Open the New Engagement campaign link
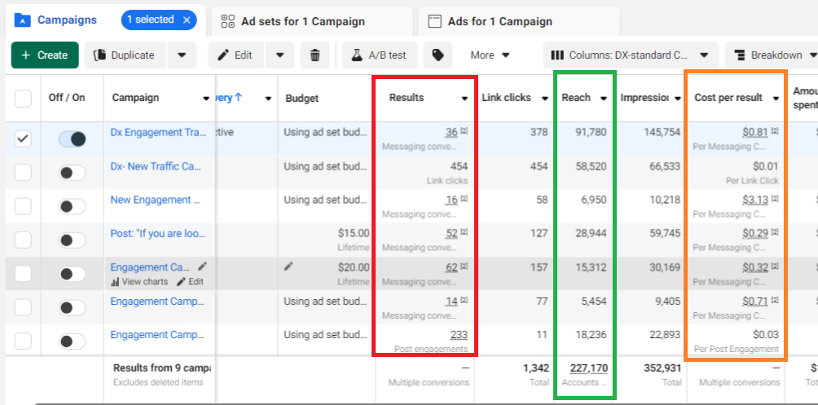 (151, 200)
